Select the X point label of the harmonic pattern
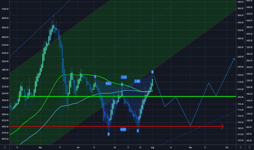 point(95,77)
